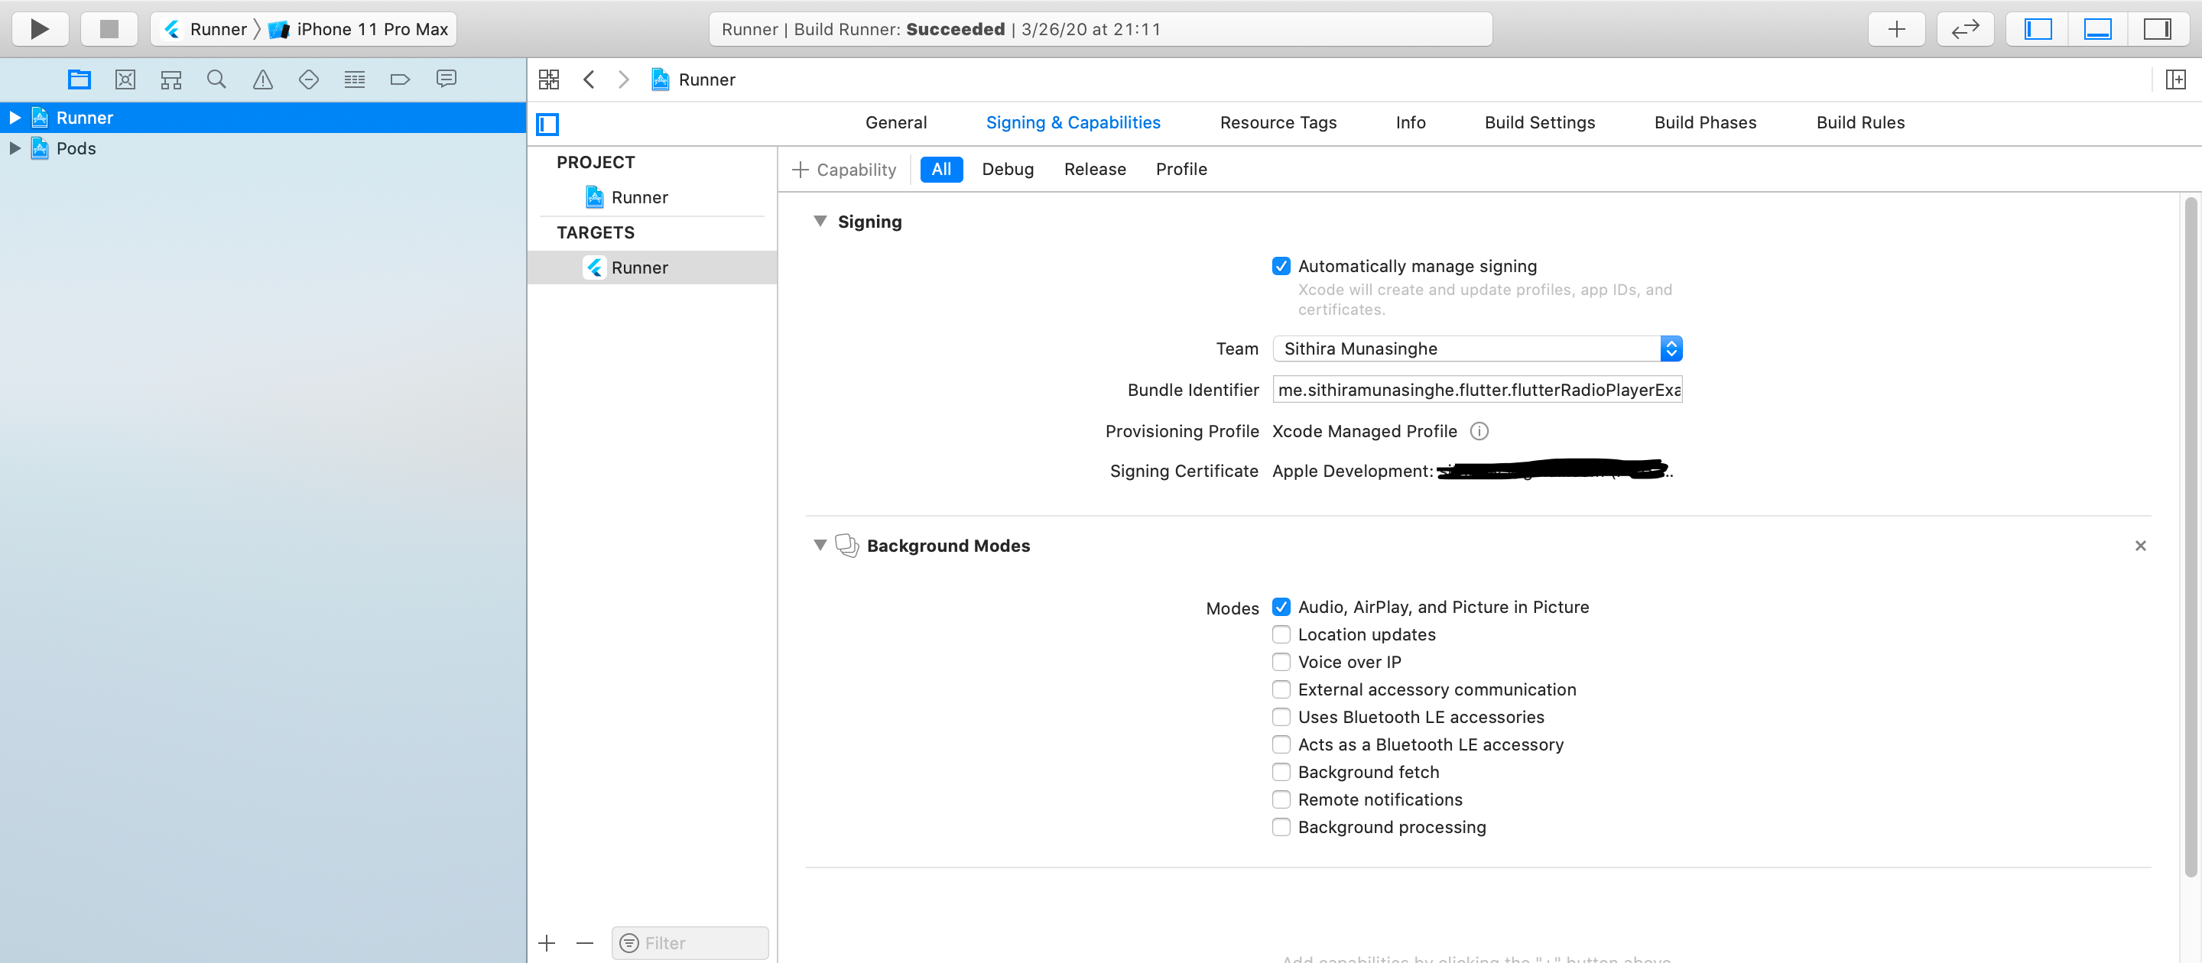This screenshot has width=2202, height=963.
Task: Click the Background Modes section icon
Action: click(x=847, y=545)
